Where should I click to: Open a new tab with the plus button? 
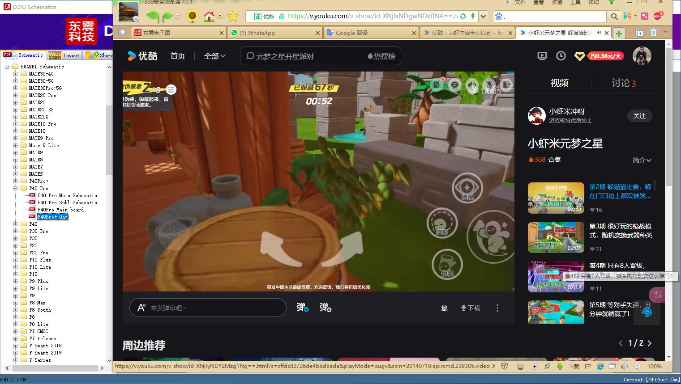point(619,33)
